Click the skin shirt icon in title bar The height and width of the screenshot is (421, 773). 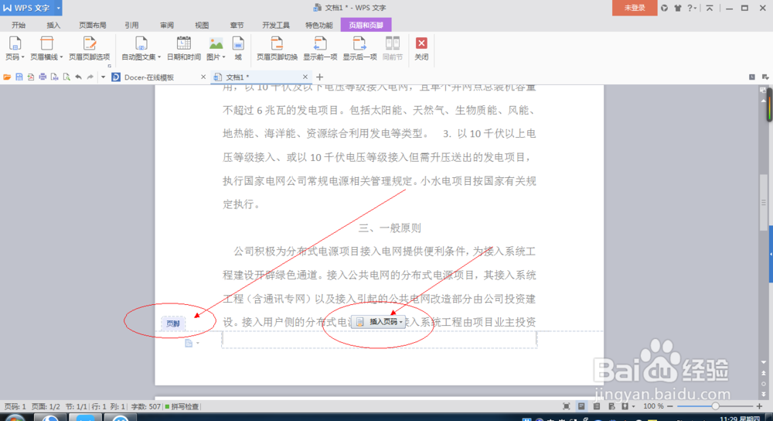pyautogui.click(x=678, y=8)
